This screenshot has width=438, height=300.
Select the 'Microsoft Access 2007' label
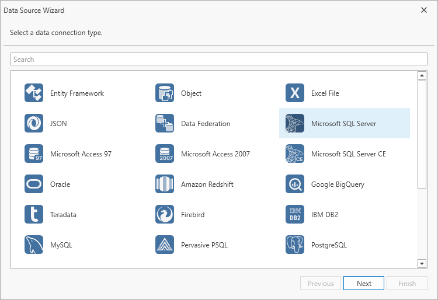click(x=215, y=154)
